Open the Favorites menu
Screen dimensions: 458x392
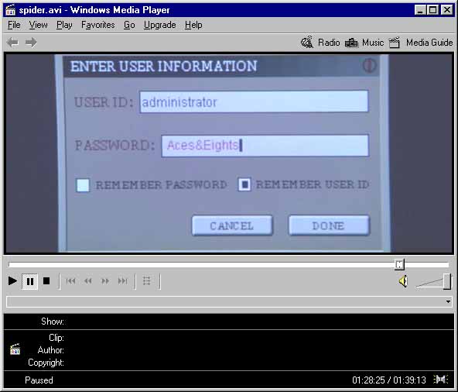pos(97,25)
